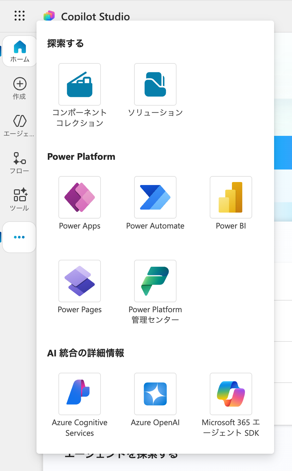Click the Power Automate text label

(155, 226)
